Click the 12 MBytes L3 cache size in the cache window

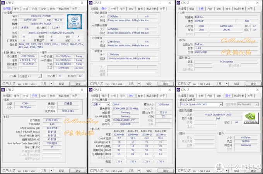point(122,55)
